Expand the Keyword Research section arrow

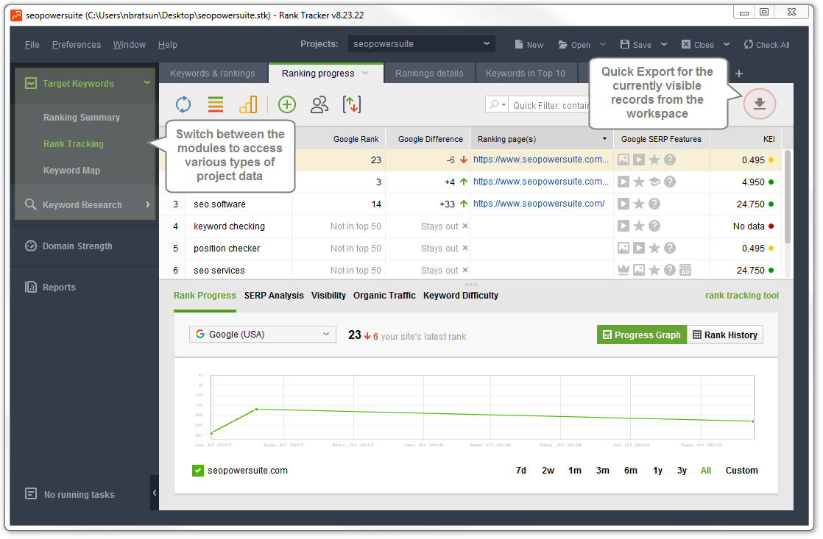pos(147,204)
